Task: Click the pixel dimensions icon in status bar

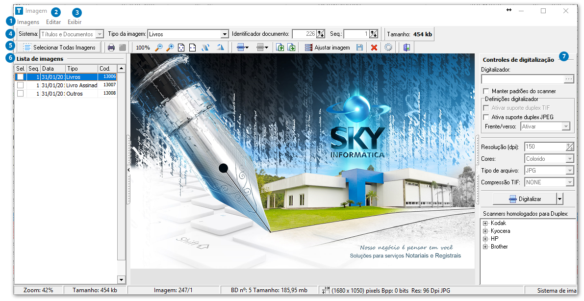Action: (x=326, y=290)
